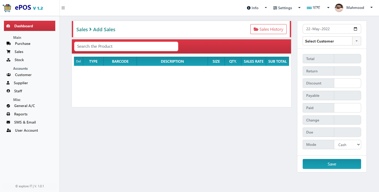379x192 pixels.
Task: Click the Reports printer icon
Action: point(8,114)
